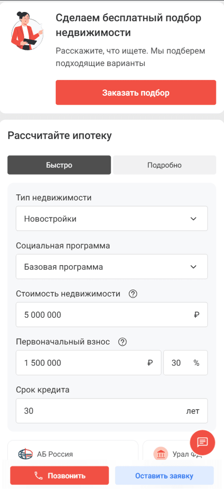The image size is (224, 489).
Task: Focus the Срок кредита years field
Action: tap(112, 411)
